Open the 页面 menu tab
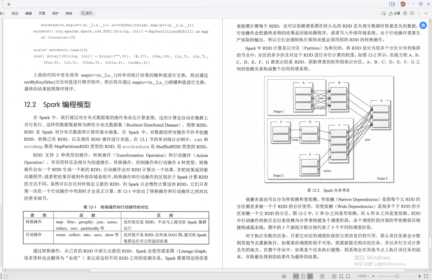 point(42,13)
